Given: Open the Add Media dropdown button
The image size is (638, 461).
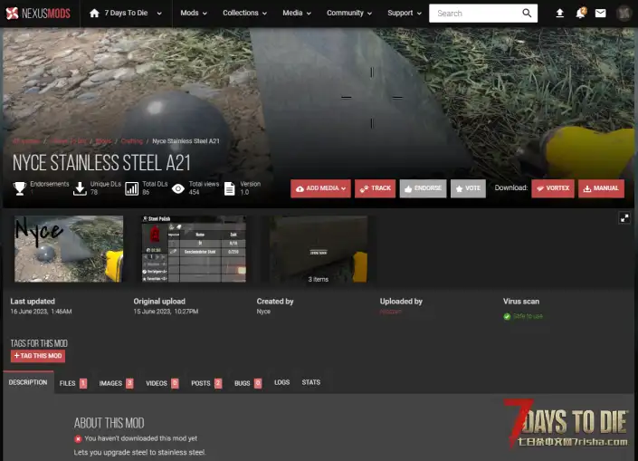Looking at the screenshot, I should (320, 188).
